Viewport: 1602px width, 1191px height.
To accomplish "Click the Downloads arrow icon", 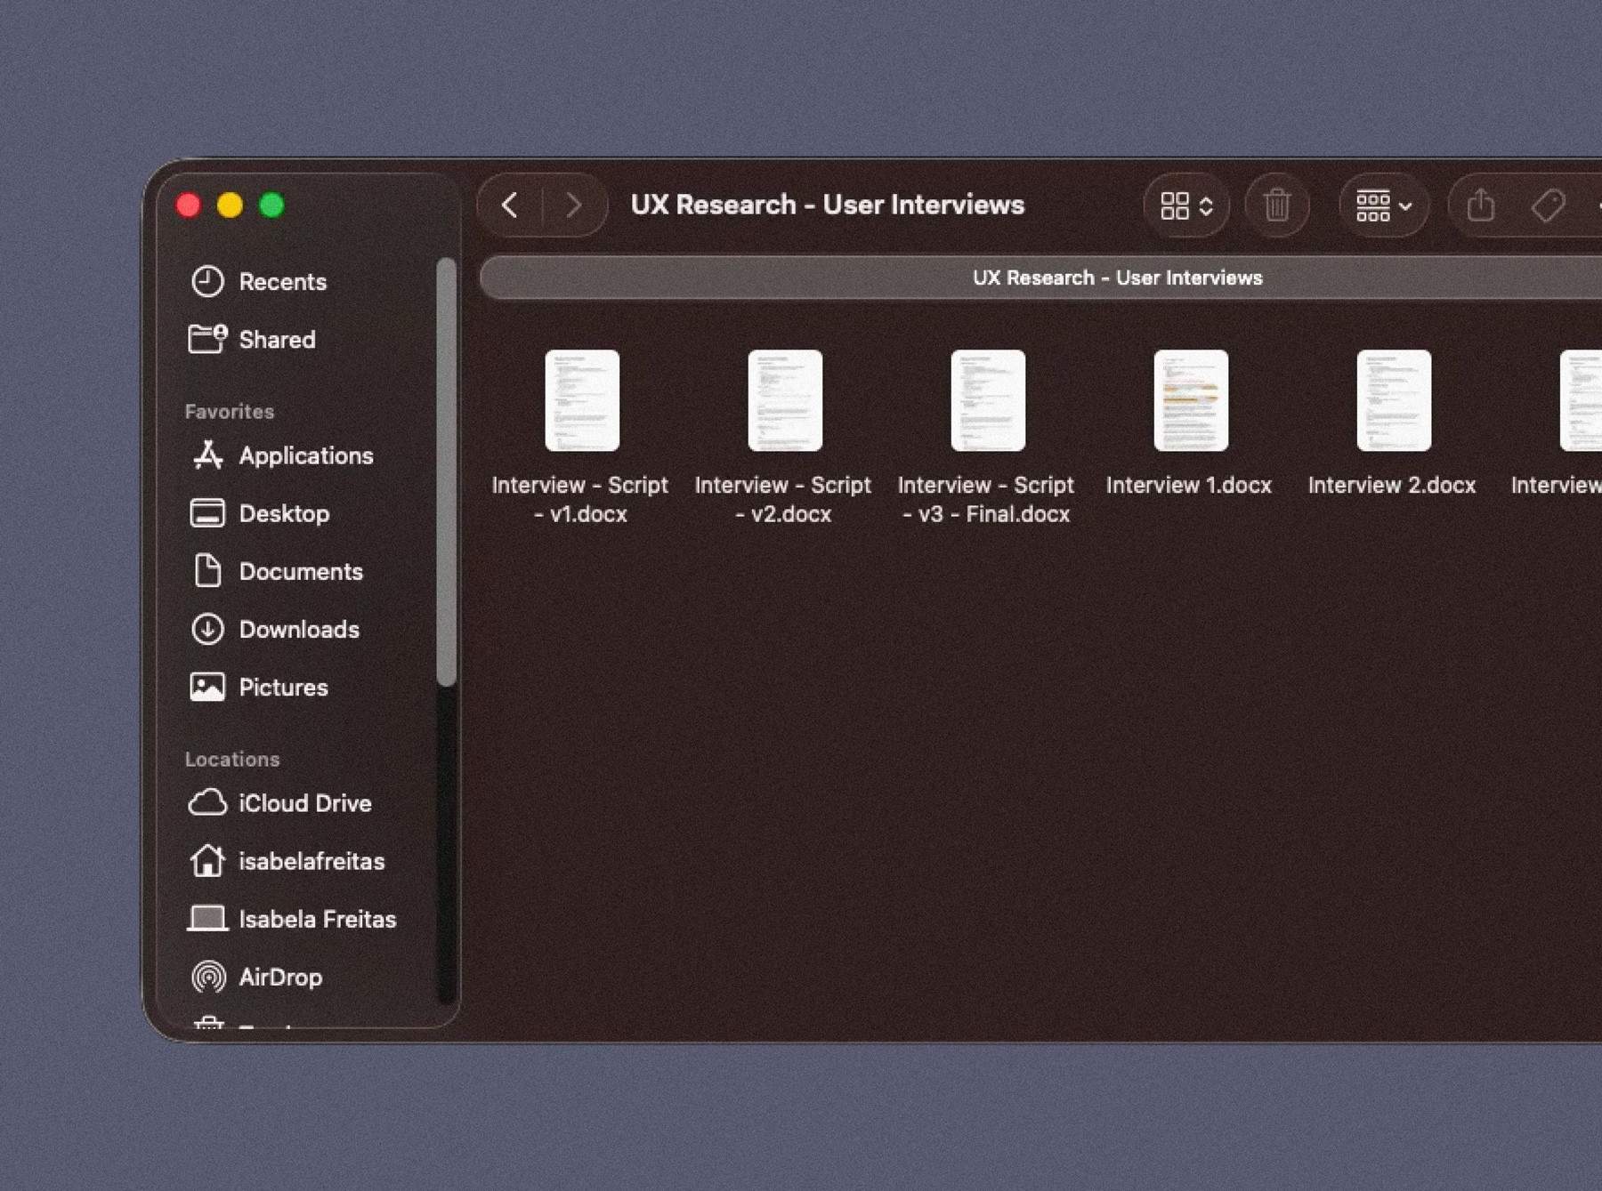I will click(x=207, y=629).
